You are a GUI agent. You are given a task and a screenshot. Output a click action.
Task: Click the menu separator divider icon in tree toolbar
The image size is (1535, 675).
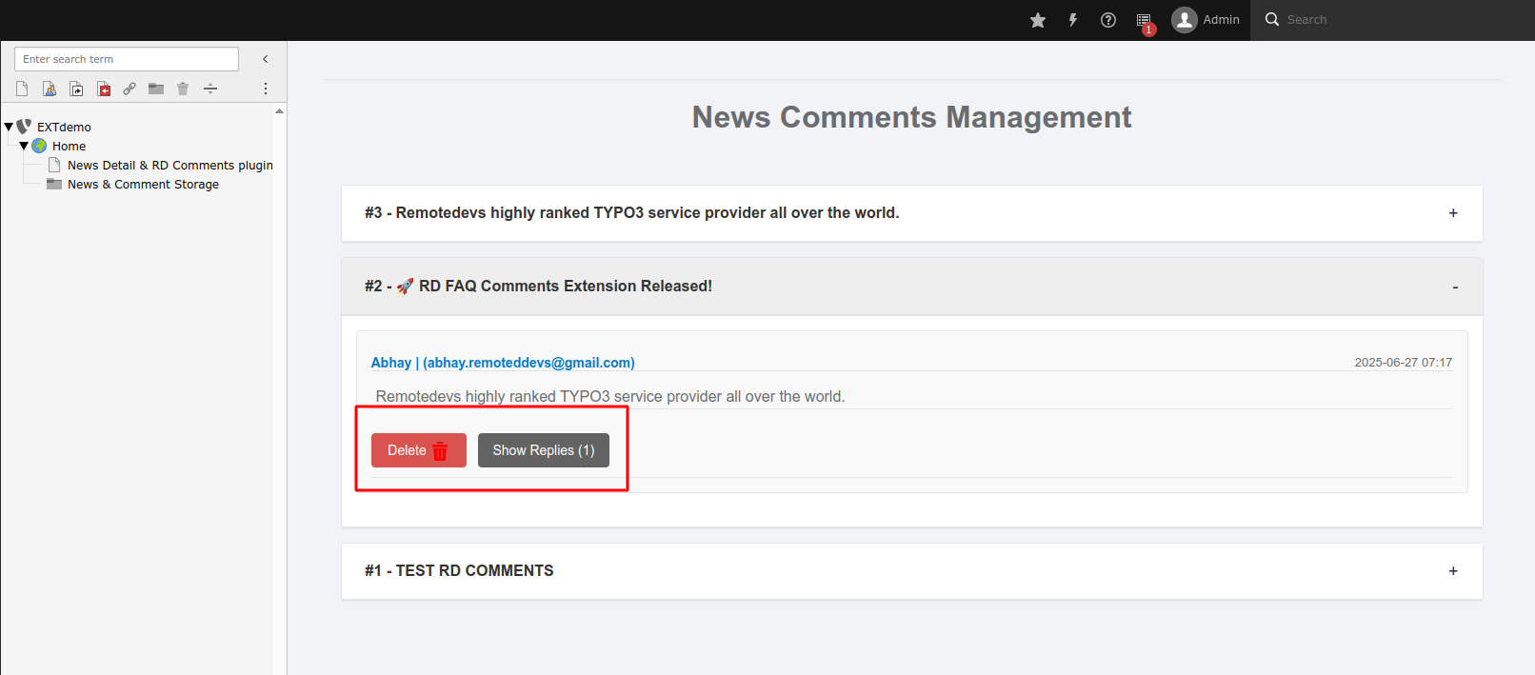(x=210, y=89)
